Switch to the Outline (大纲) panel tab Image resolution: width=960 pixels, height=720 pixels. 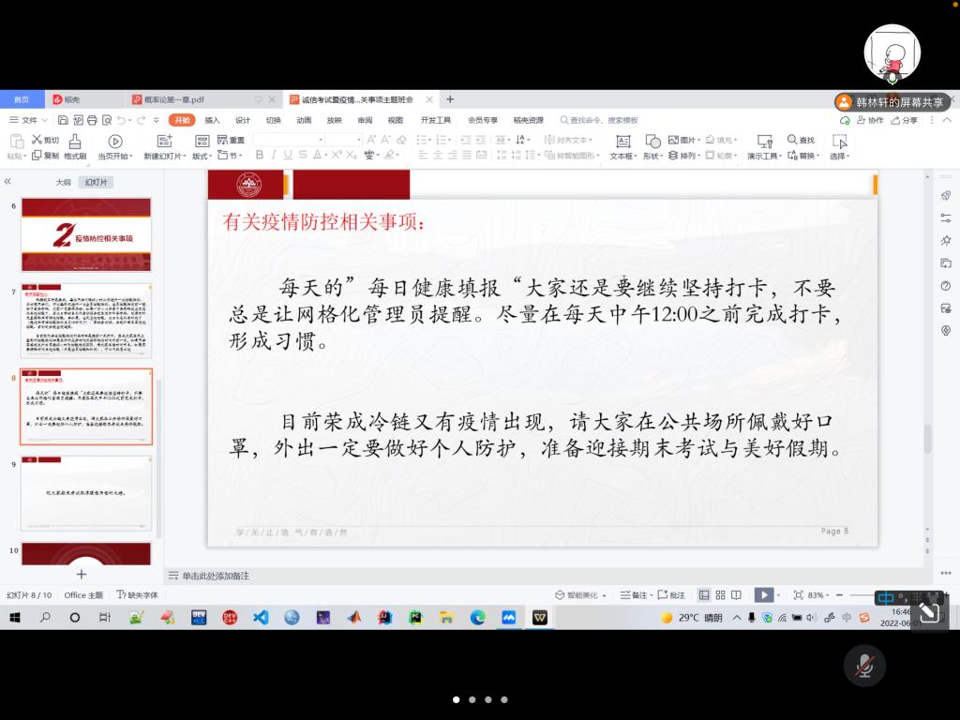[63, 182]
